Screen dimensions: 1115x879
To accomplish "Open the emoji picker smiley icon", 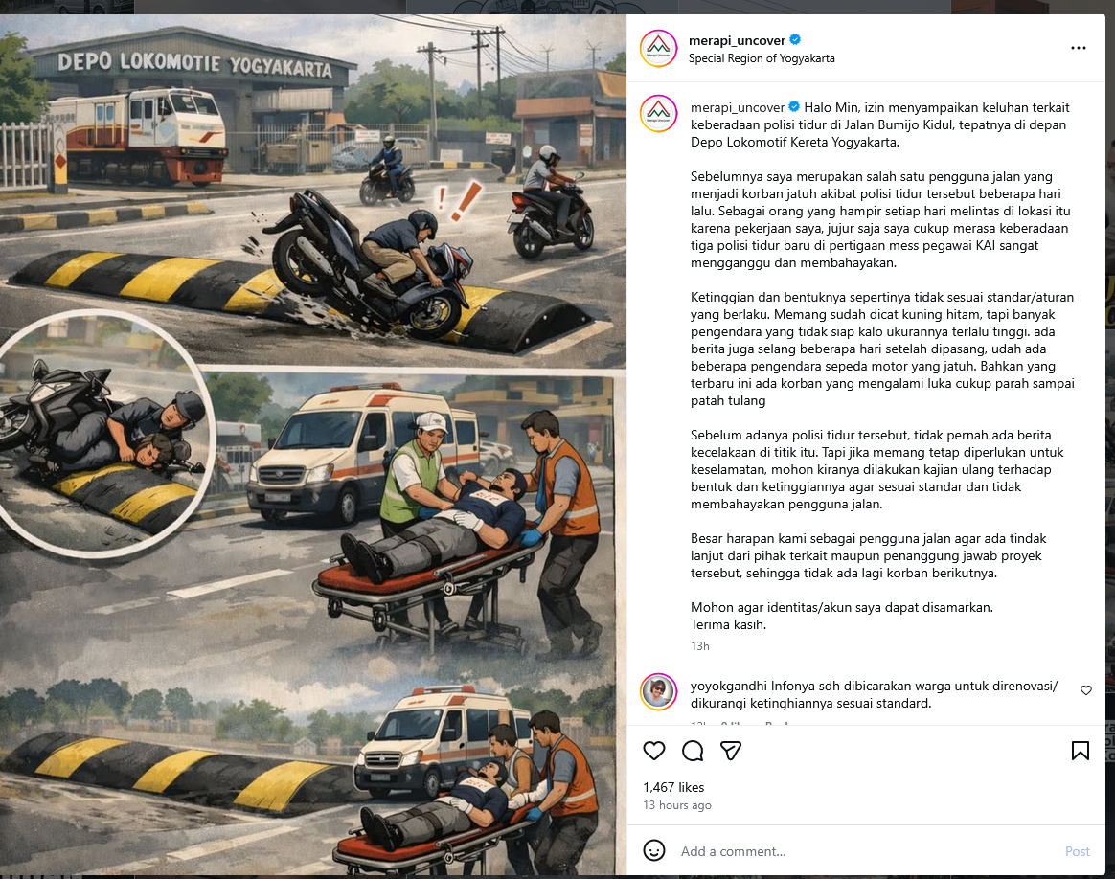I will coord(653,850).
